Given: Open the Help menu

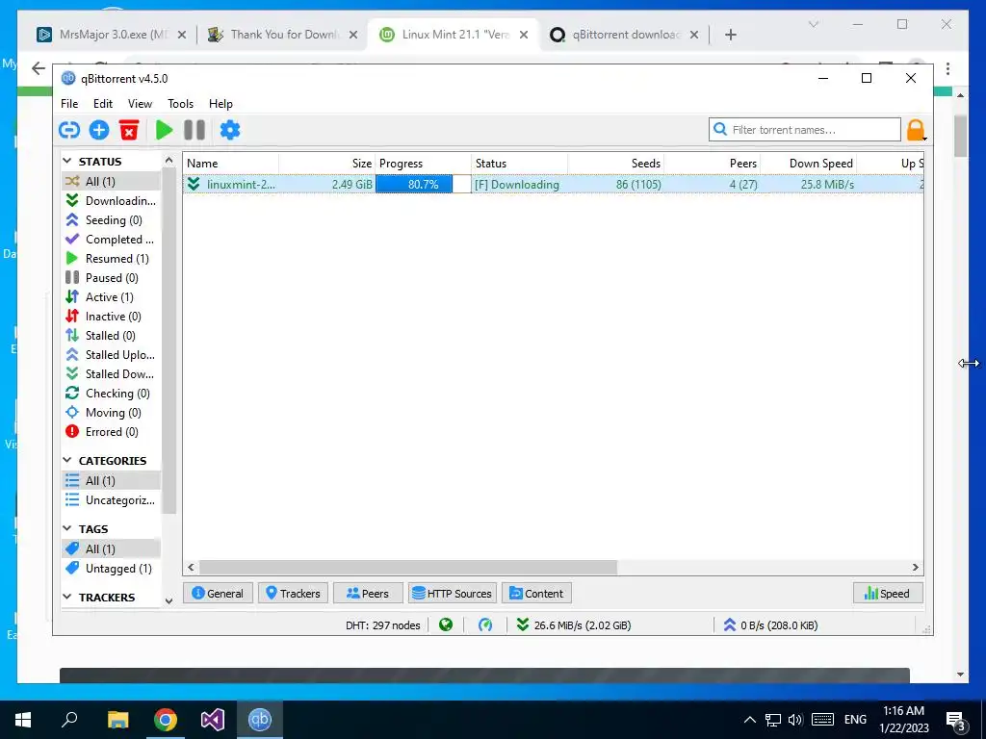Looking at the screenshot, I should (221, 104).
